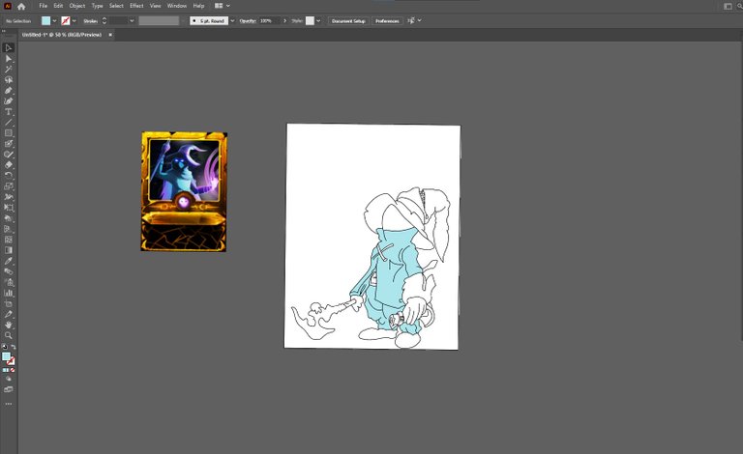Select the Curvature tool
Screen dimensions: 743x454
click(x=9, y=100)
